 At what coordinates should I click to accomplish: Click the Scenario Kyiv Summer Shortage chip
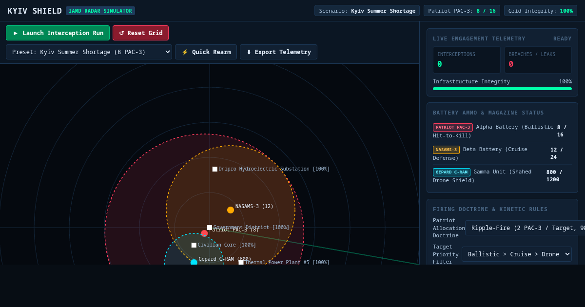(x=367, y=11)
